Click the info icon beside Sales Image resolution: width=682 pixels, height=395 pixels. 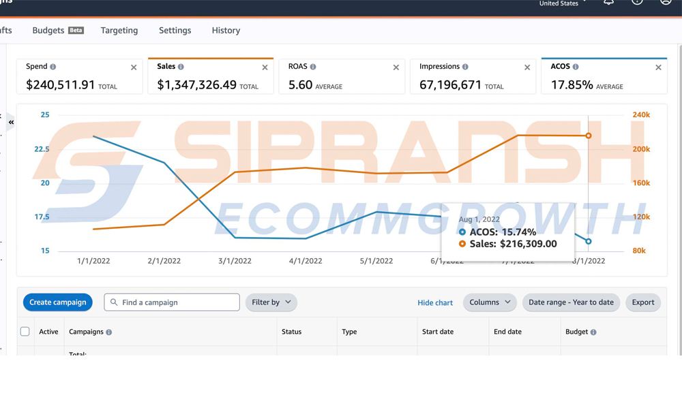(181, 67)
